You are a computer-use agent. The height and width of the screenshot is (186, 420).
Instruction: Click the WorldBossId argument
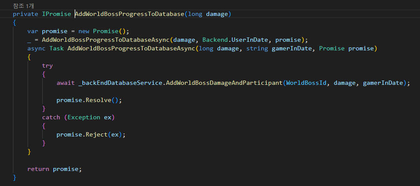point(306,83)
